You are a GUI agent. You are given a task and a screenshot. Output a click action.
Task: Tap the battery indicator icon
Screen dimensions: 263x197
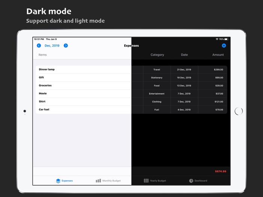coord(227,39)
